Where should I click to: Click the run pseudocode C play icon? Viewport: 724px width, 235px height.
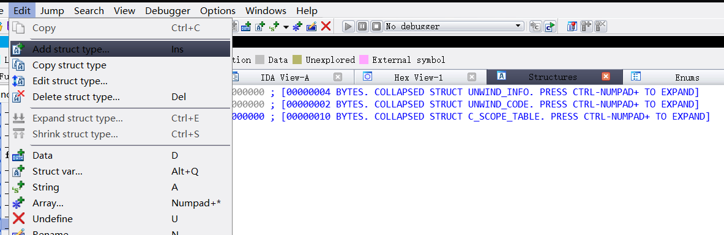550,26
